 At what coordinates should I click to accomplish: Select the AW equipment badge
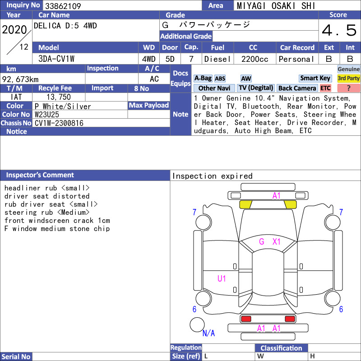pyautogui.click(x=246, y=79)
